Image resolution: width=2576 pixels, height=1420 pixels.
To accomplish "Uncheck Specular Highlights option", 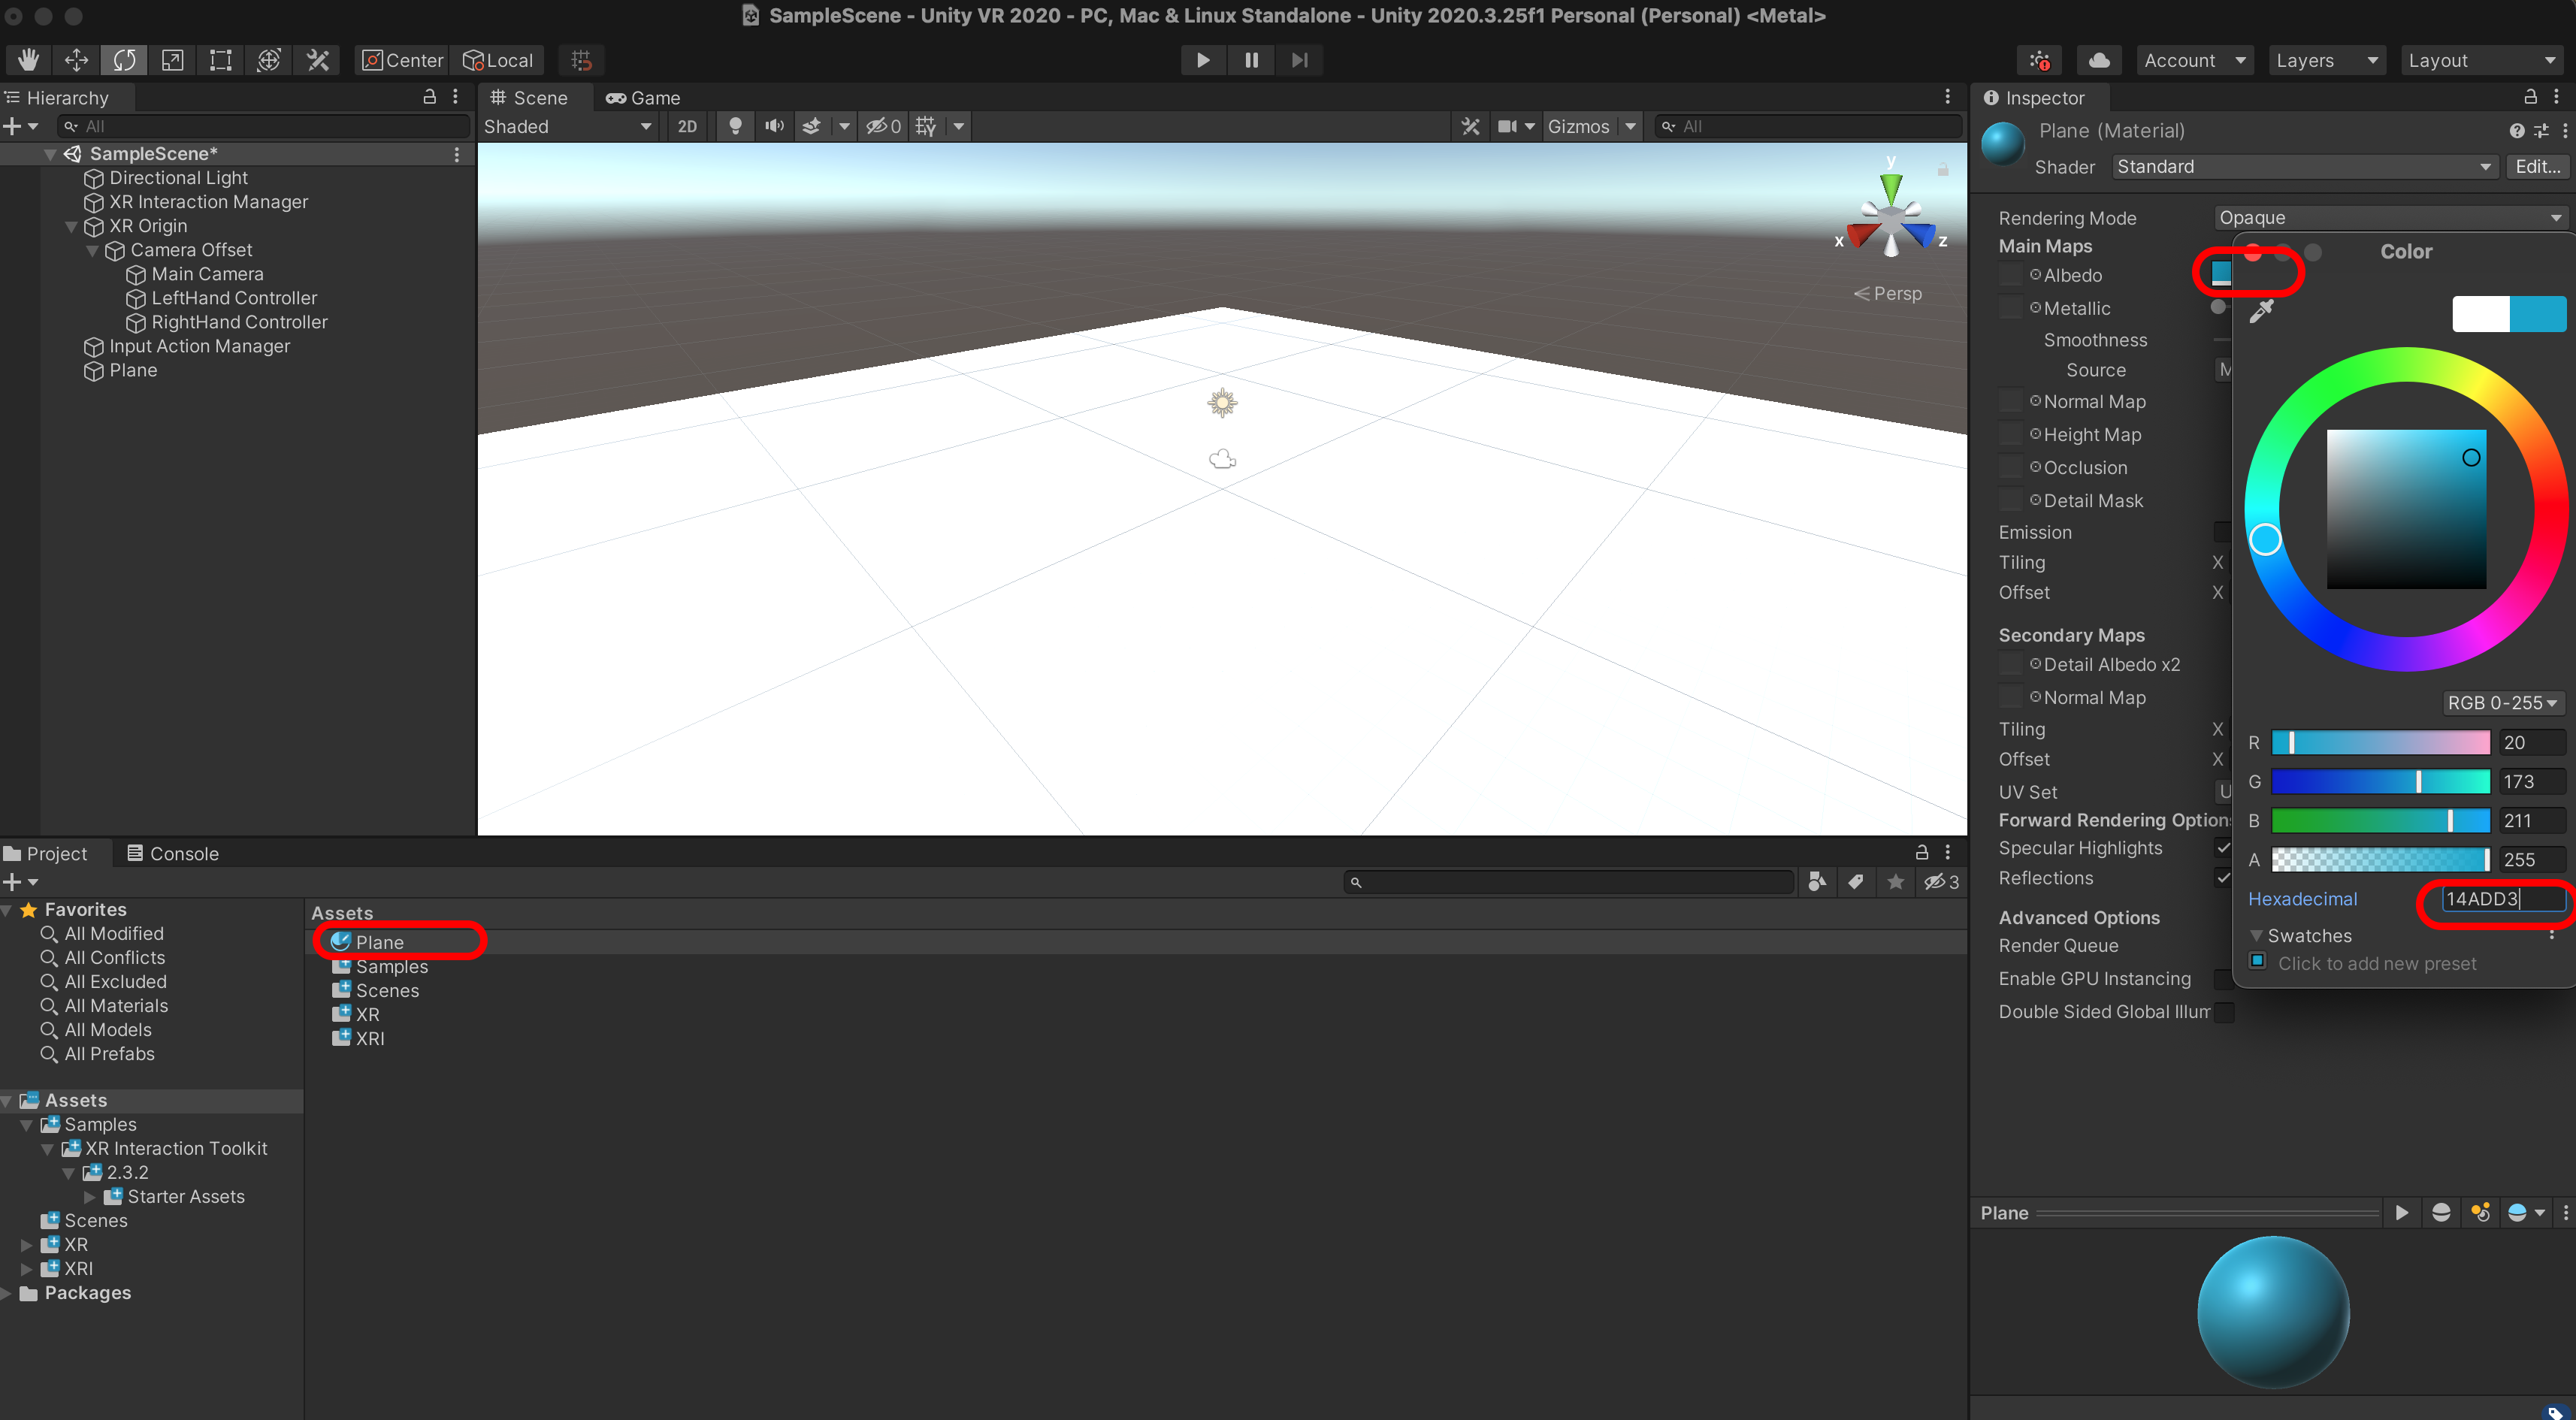I will (2223, 848).
